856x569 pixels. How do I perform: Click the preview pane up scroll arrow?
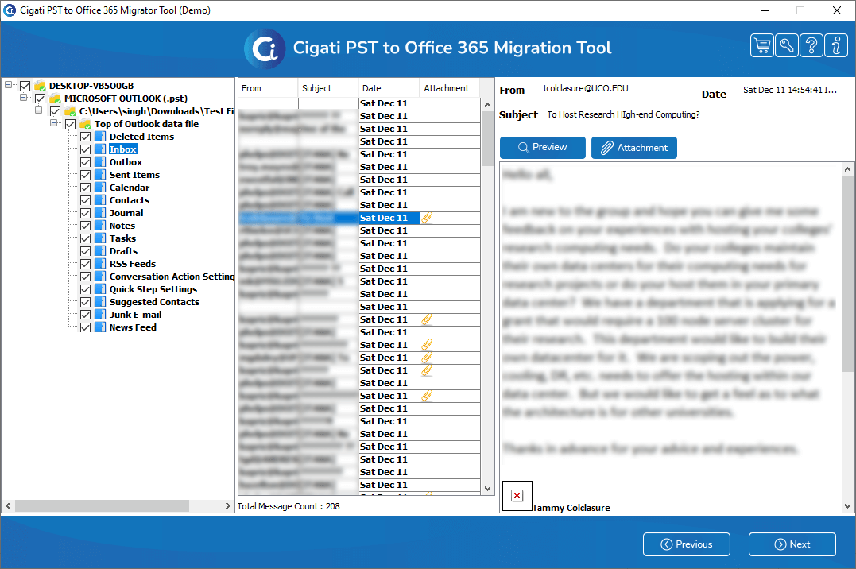click(x=847, y=169)
